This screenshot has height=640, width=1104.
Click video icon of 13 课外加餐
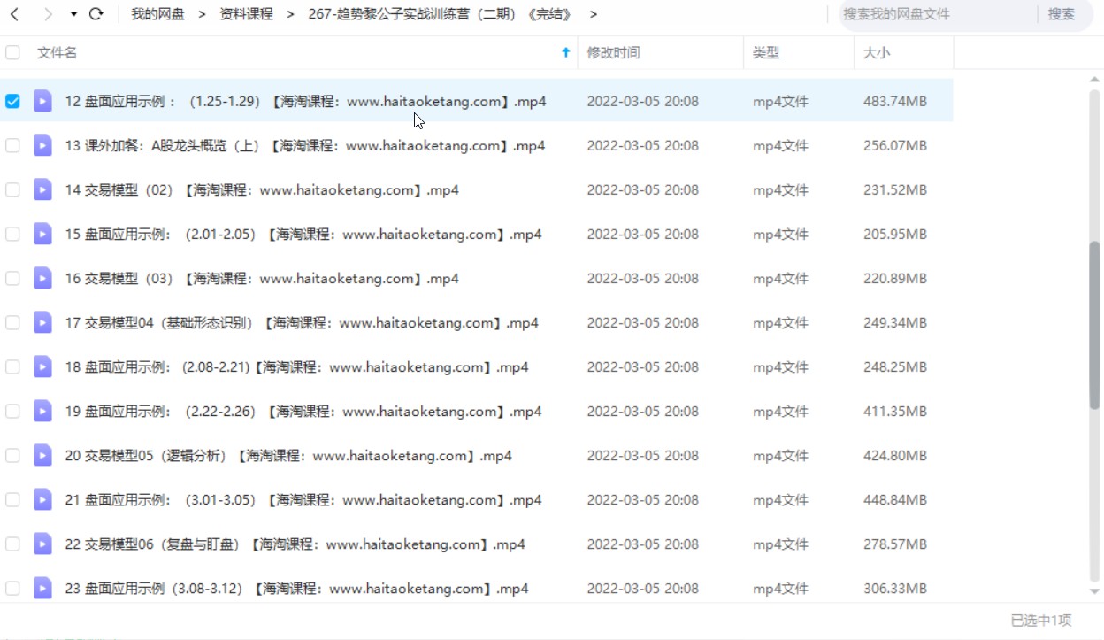pyautogui.click(x=42, y=145)
